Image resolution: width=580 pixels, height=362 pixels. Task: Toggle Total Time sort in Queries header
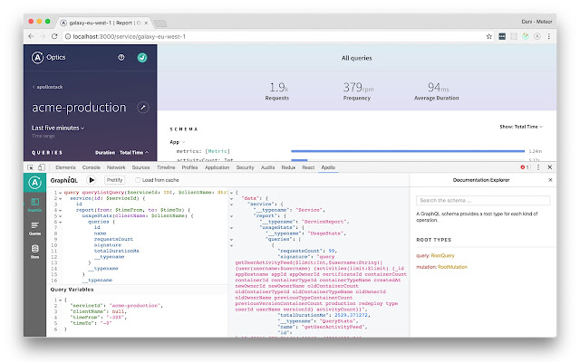point(134,153)
